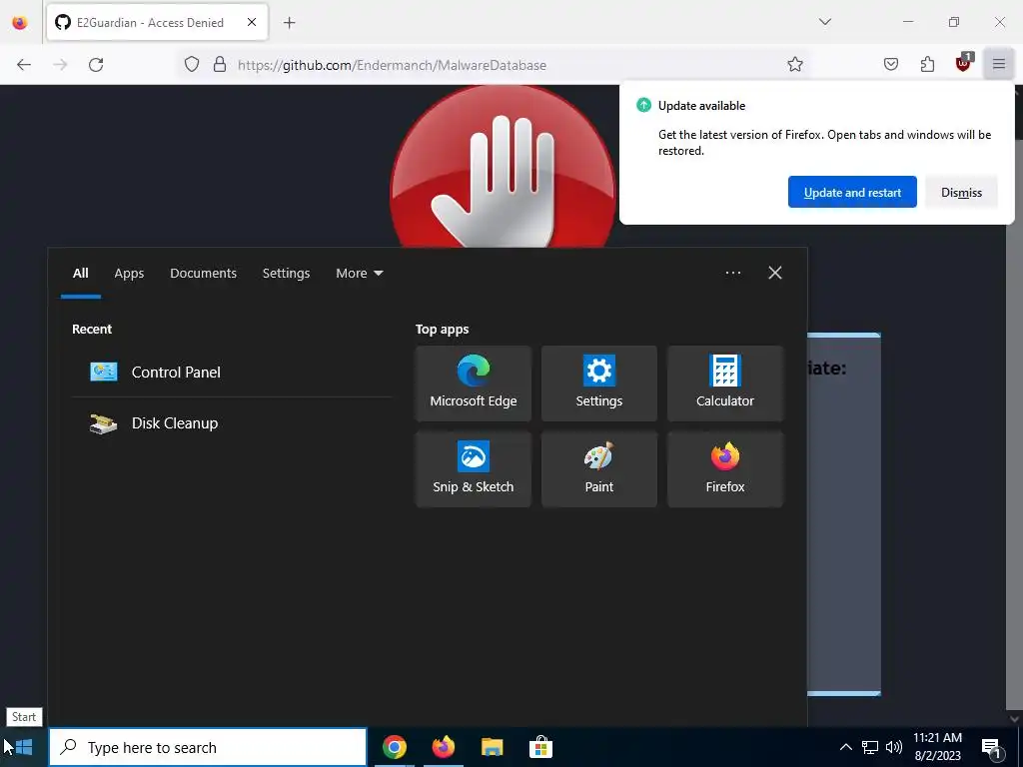Launch Calculator from Top apps
Image resolution: width=1023 pixels, height=767 pixels.
tap(725, 383)
